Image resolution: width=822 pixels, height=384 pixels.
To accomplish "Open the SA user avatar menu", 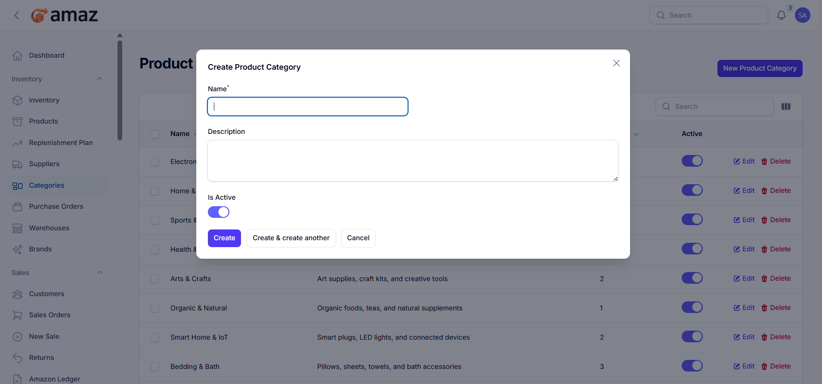I will (802, 15).
